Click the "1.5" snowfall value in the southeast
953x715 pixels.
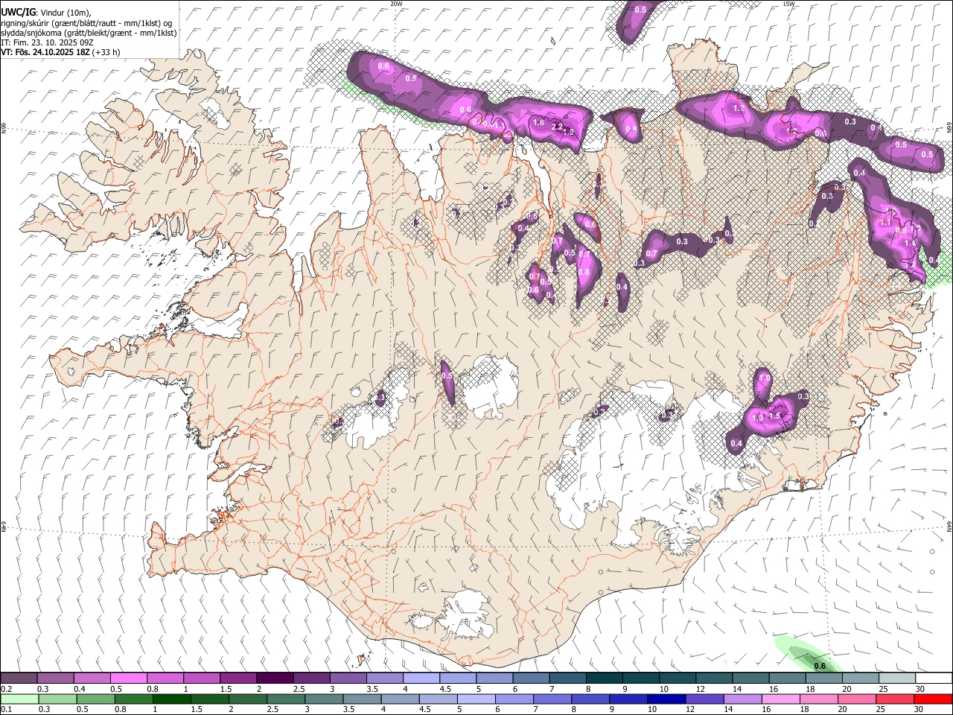775,416
